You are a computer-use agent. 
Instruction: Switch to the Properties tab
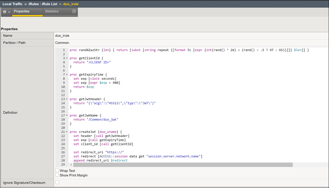click(x=22, y=11)
